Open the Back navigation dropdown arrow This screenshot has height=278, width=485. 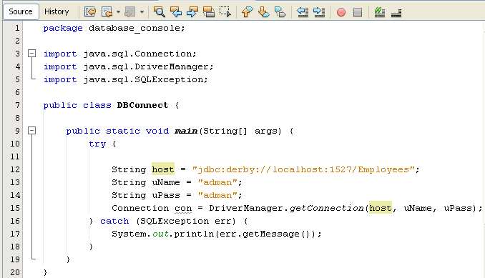point(118,12)
